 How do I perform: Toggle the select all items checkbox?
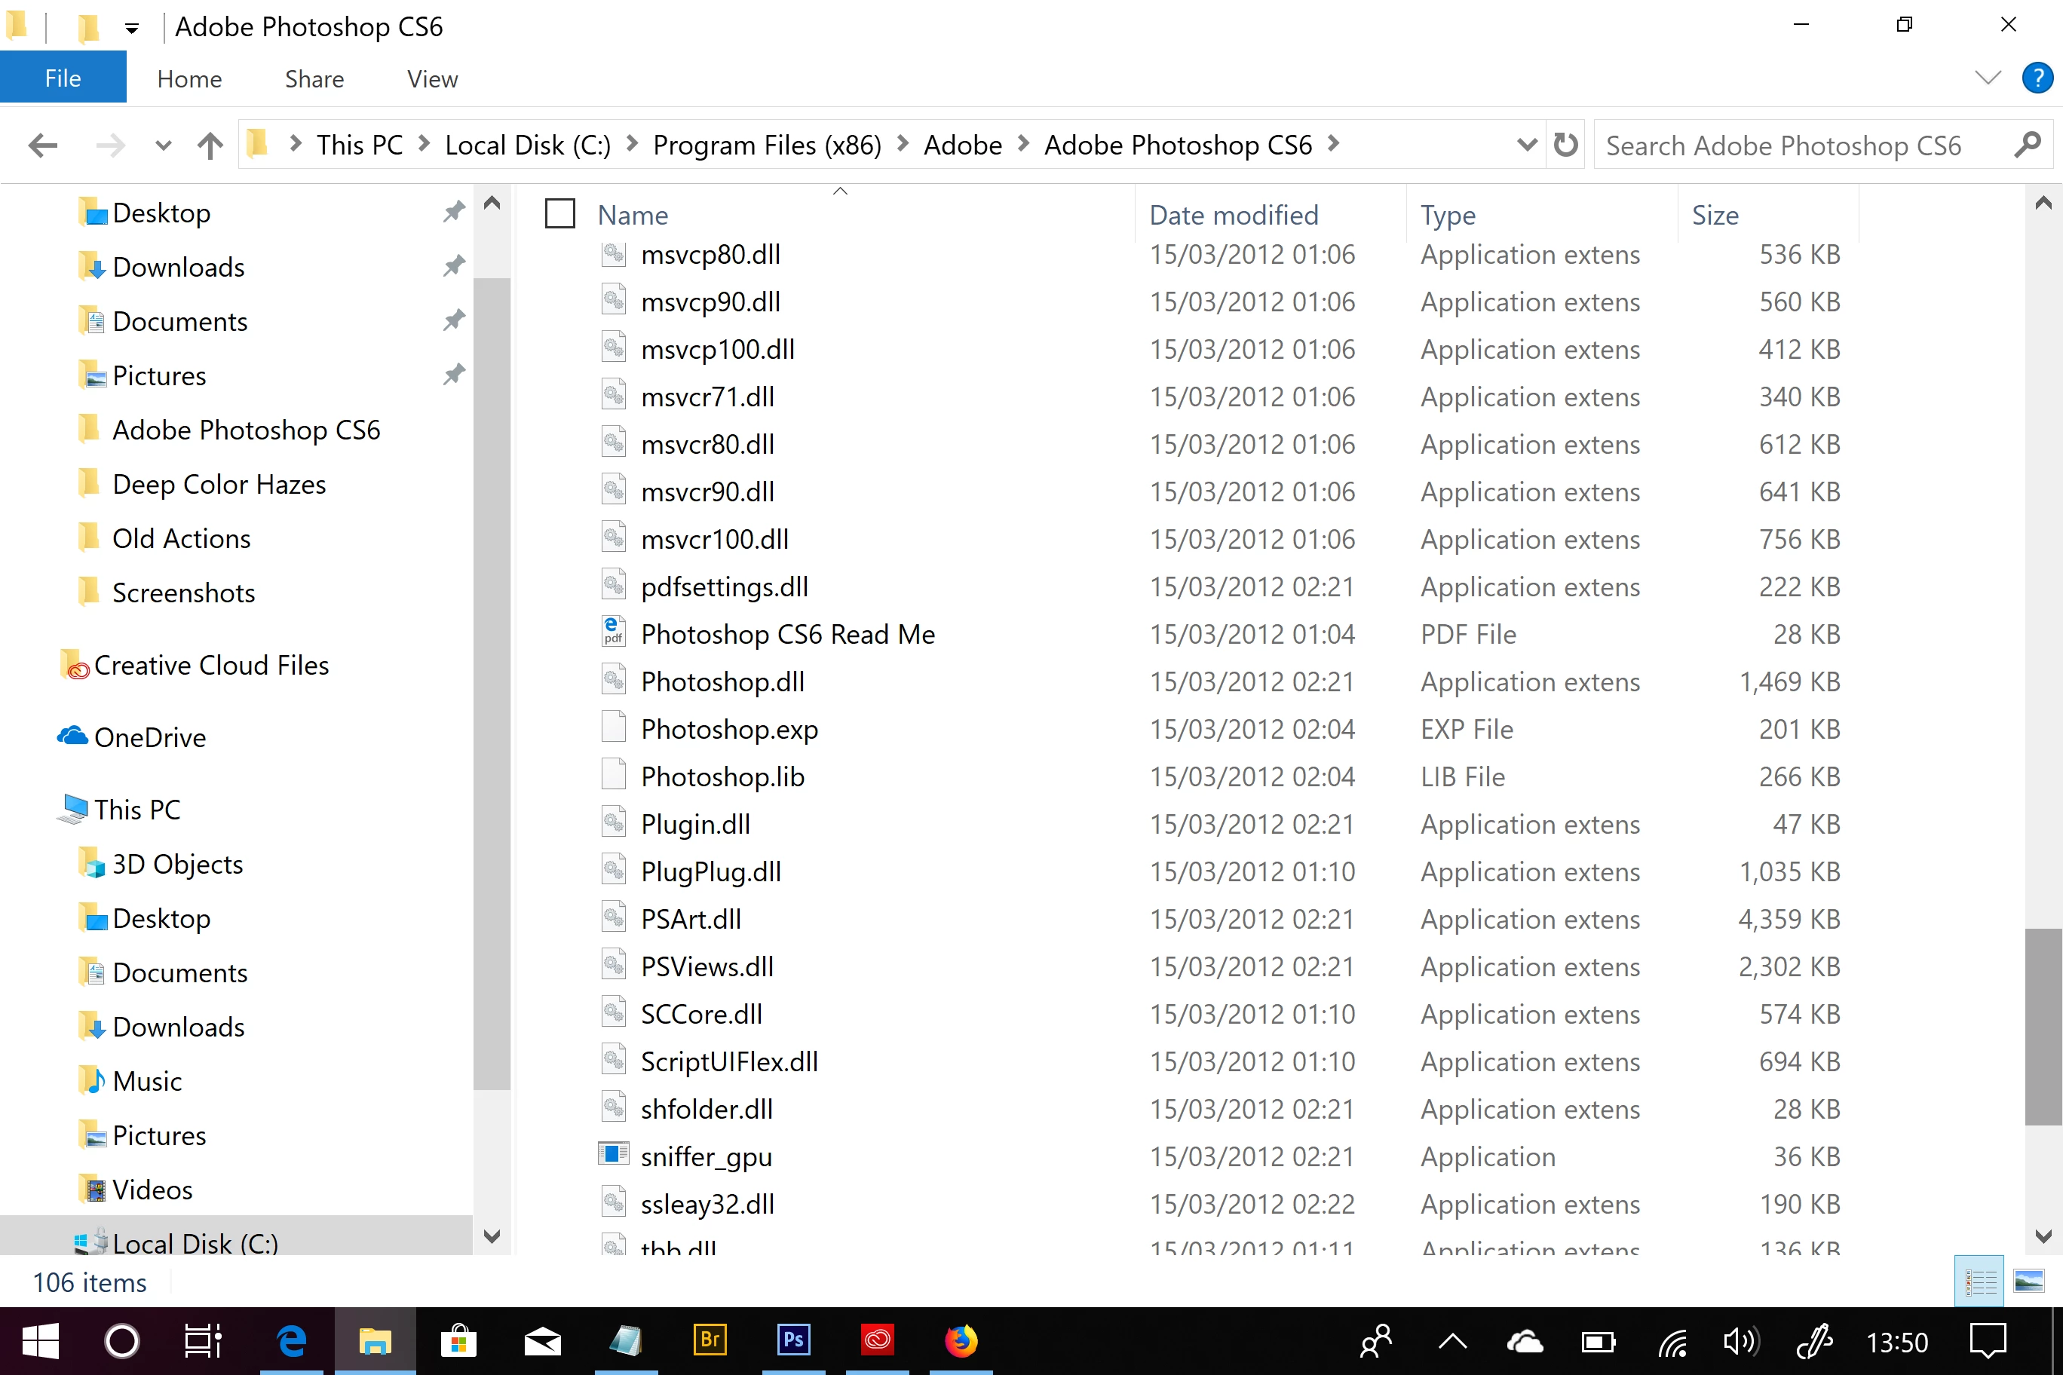559,214
